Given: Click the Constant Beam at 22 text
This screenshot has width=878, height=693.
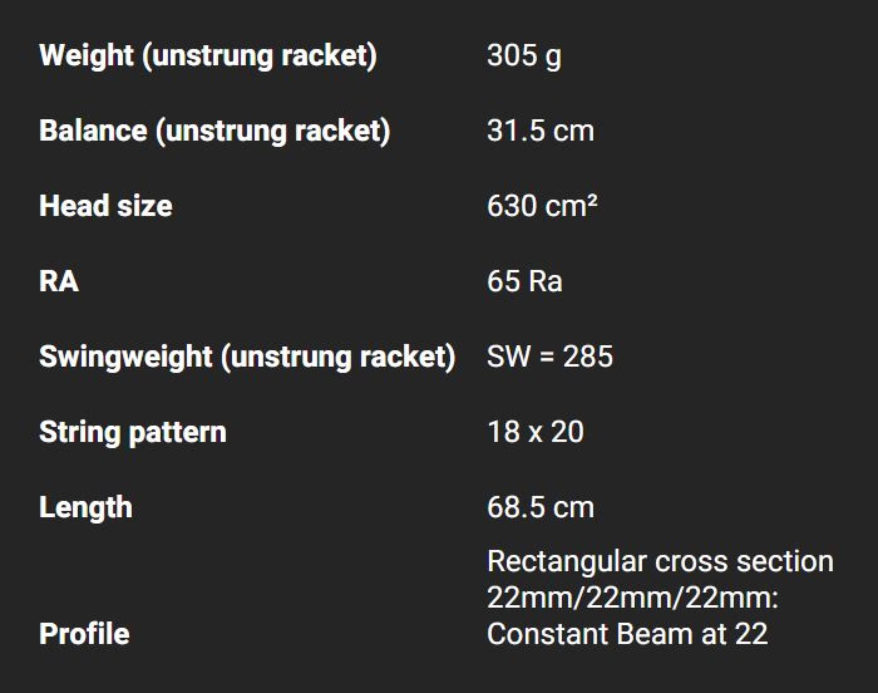Looking at the screenshot, I should pos(627,634).
